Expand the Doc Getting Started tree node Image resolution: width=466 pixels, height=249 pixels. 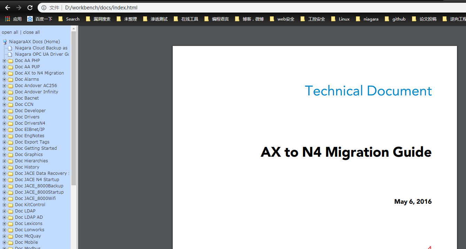(4, 148)
